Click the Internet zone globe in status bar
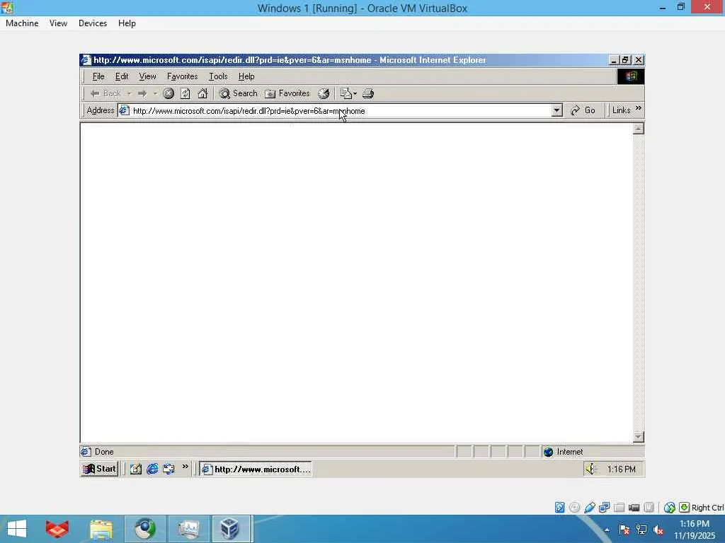The image size is (725, 543). point(549,452)
